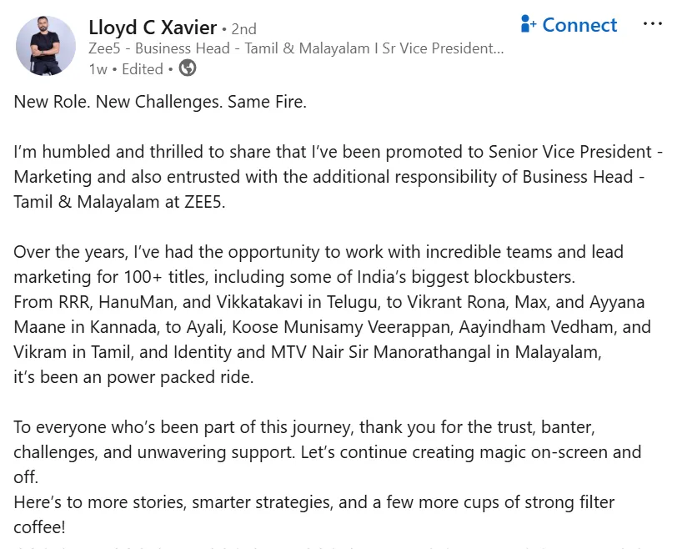
Task: Click the 'I'm humbled and thrilled' paragraph
Action: pos(338,177)
